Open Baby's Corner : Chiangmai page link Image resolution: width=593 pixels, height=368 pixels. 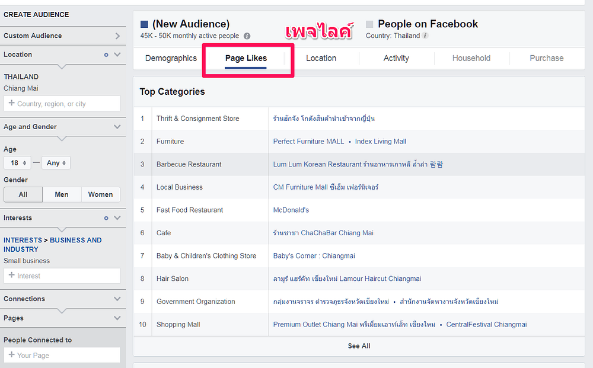click(x=314, y=256)
